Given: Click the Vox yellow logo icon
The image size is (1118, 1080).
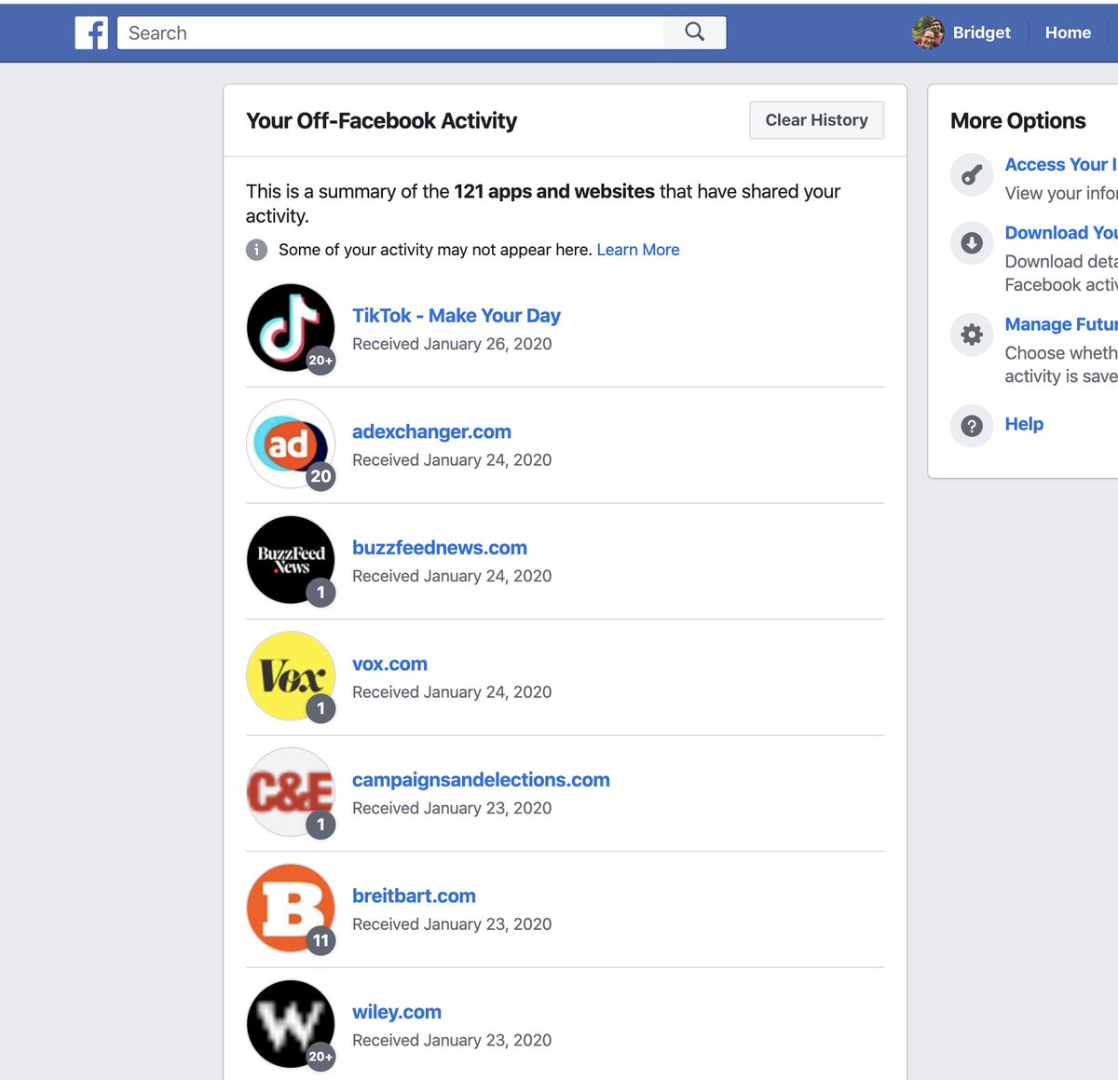Looking at the screenshot, I should [291, 676].
